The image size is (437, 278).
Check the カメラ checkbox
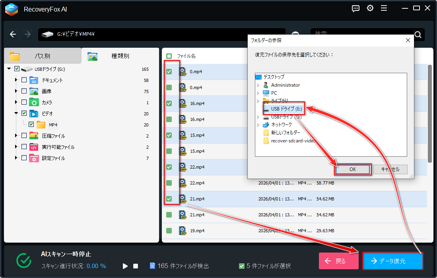coord(24,102)
